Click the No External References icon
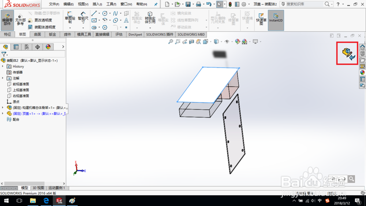The height and width of the screenshot is (206, 366). 20,20
